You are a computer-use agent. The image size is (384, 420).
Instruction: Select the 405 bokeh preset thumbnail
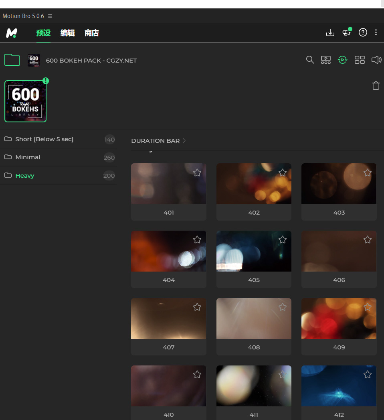coord(254,251)
